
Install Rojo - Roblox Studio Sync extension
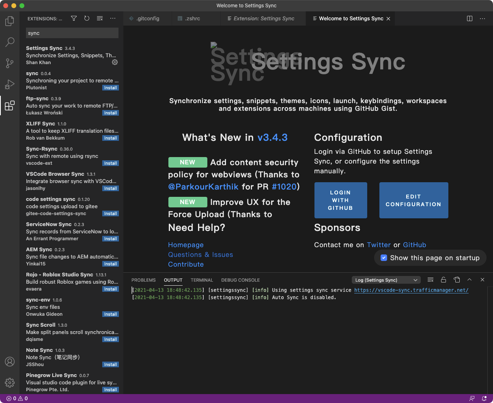[x=110, y=289]
